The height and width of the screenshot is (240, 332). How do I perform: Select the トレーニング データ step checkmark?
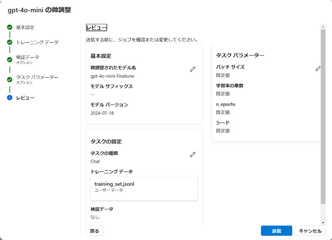tap(10, 42)
